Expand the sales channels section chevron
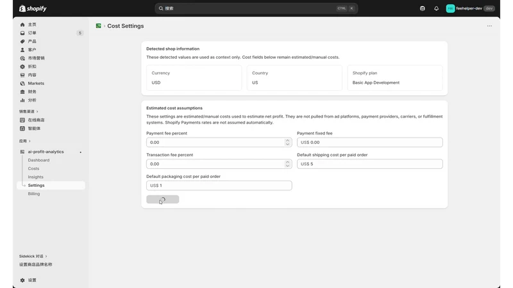The width and height of the screenshot is (513, 288). point(37,111)
